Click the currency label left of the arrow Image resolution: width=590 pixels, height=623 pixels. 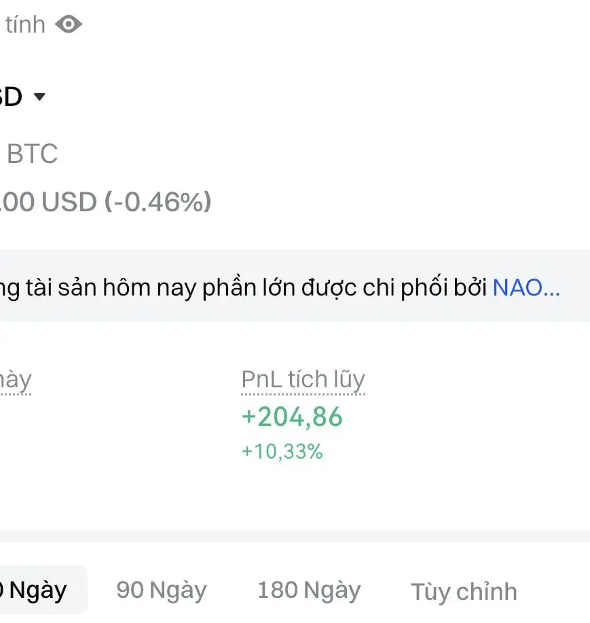(x=11, y=97)
